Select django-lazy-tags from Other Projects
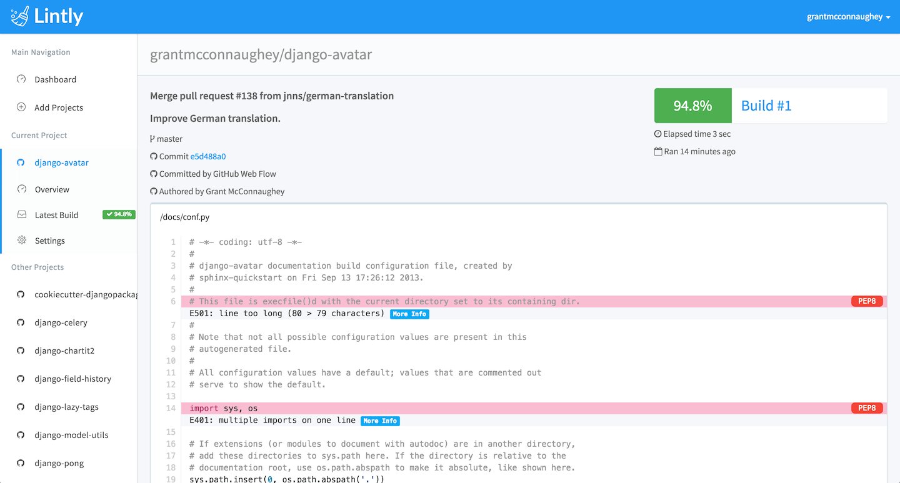The image size is (900, 483). tap(66, 407)
